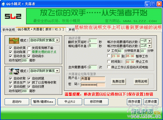Toggle 自动收取 checkbox
The image size is (163, 120).
pos(10,78)
